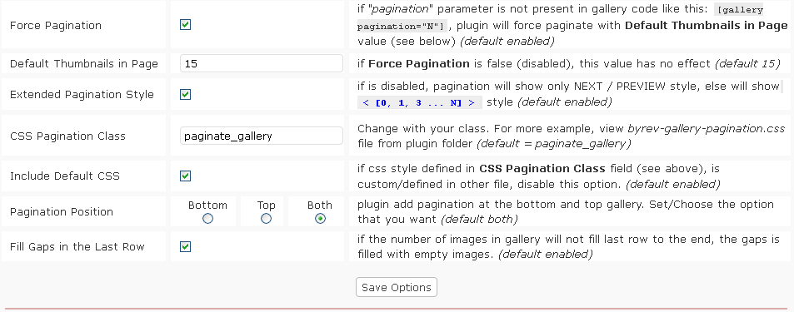Click the 'Force Pagination' row label
This screenshot has width=794, height=312.
(x=56, y=25)
